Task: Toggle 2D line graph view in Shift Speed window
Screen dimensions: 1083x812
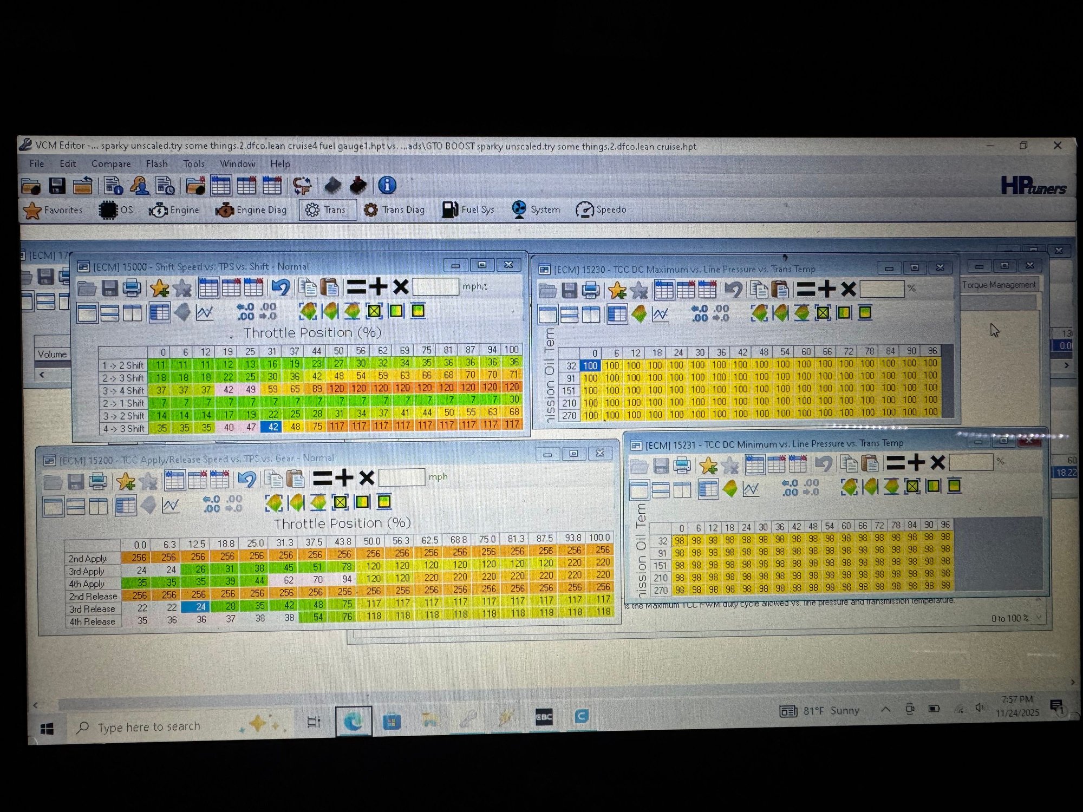Action: 205,312
